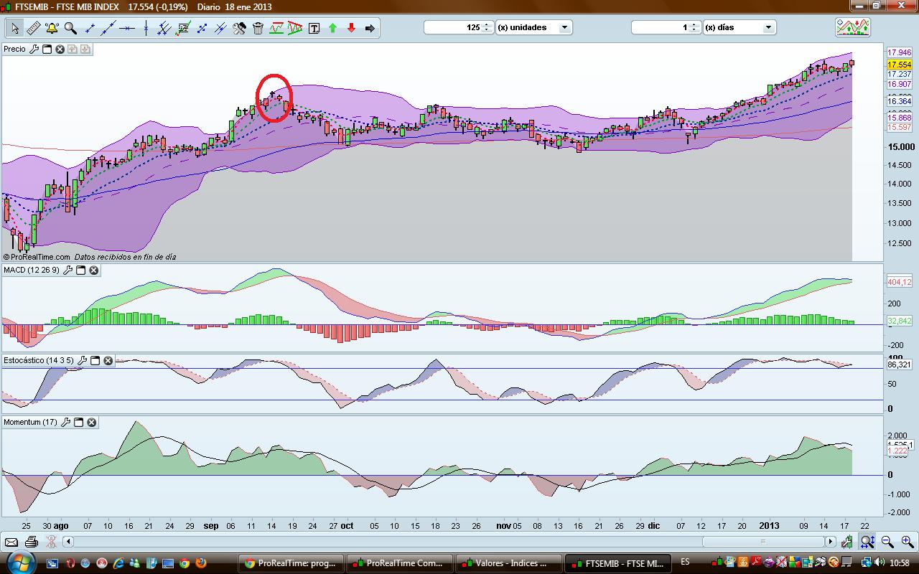
Task: Grab the horizontal chart scrollbar thumb
Action: 763,542
